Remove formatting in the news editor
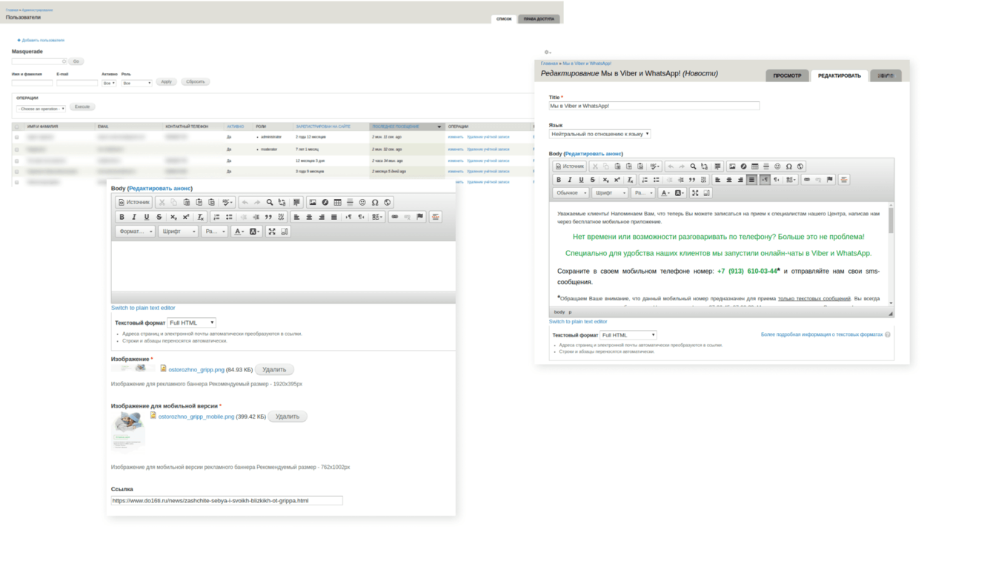The image size is (993, 580). [x=630, y=180]
